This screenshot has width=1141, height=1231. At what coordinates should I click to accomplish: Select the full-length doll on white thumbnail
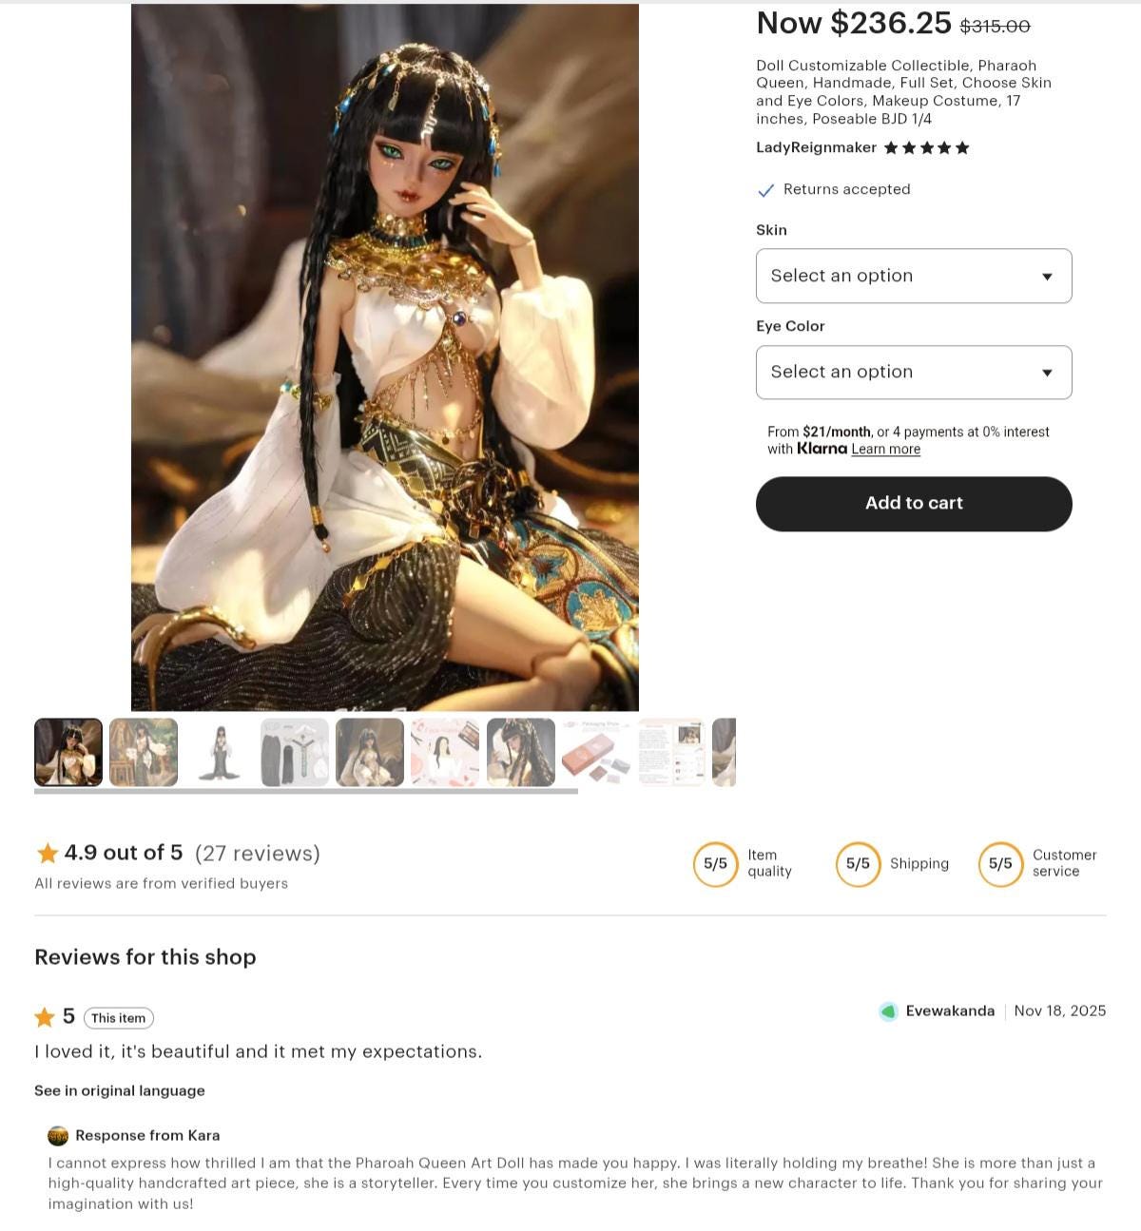[x=219, y=752]
